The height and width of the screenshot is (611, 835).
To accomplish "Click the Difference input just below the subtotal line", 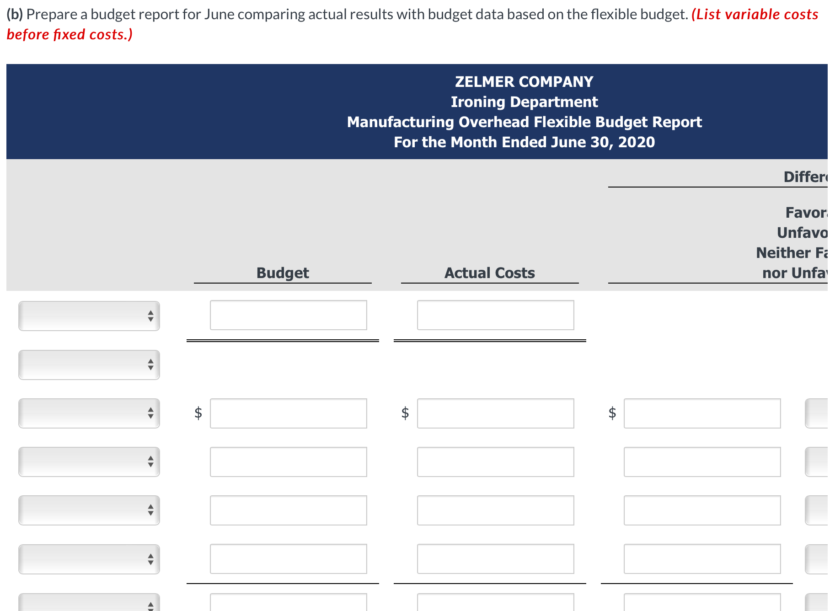I will click(702, 602).
